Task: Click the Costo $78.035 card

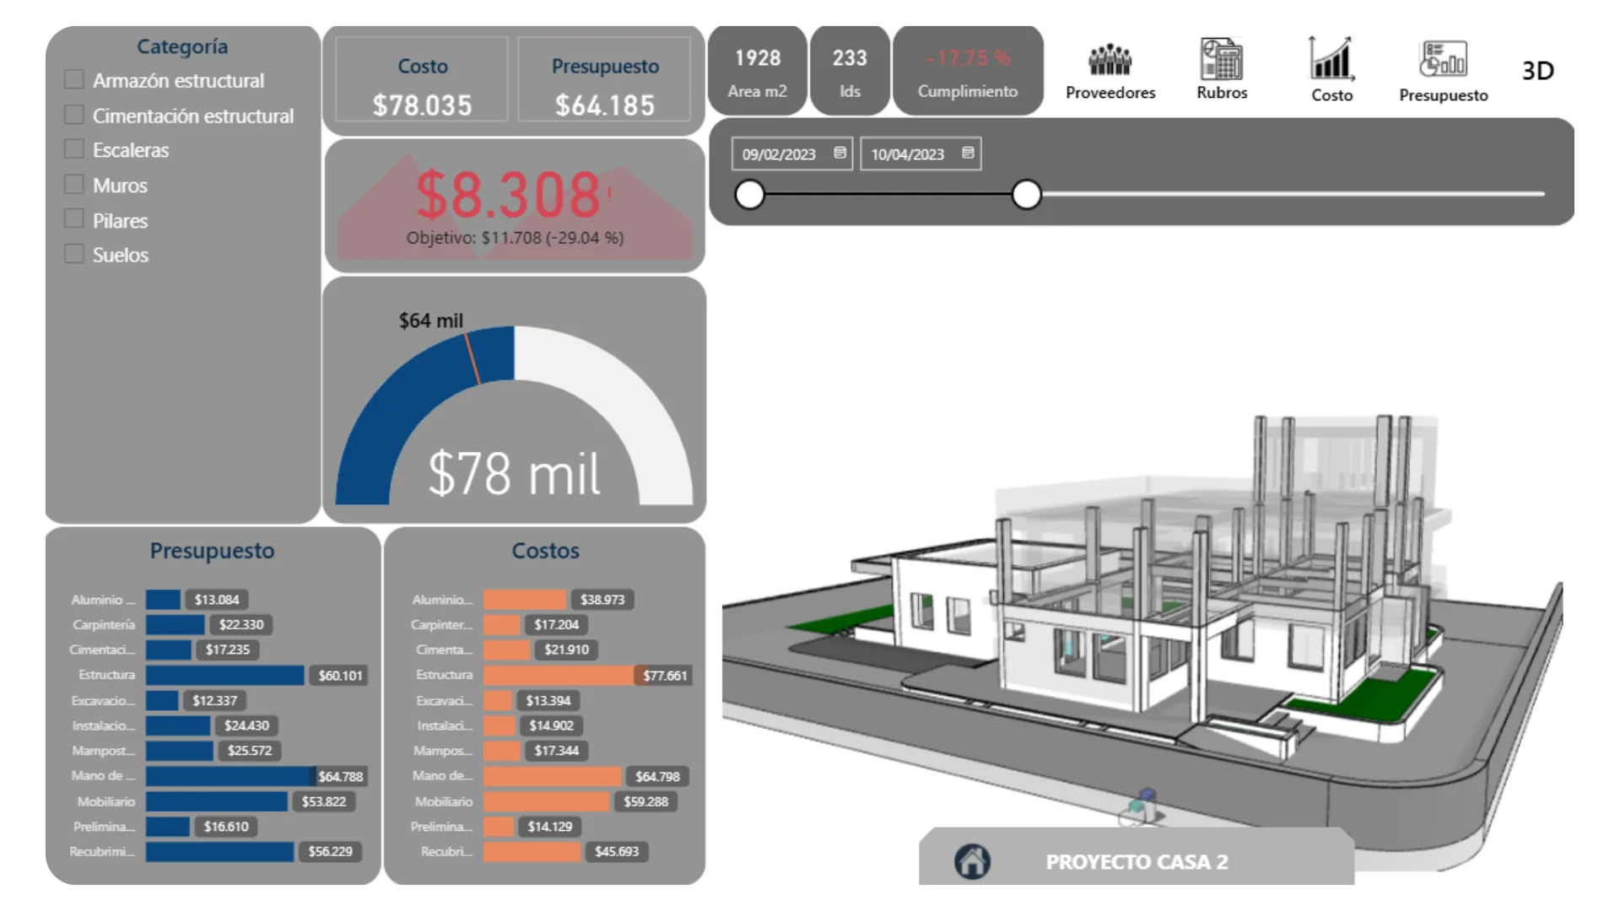Action: 422,81
